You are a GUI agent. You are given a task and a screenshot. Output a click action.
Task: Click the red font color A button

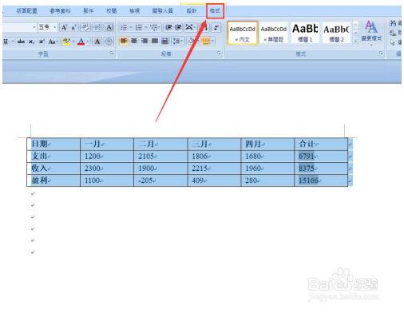point(81,42)
